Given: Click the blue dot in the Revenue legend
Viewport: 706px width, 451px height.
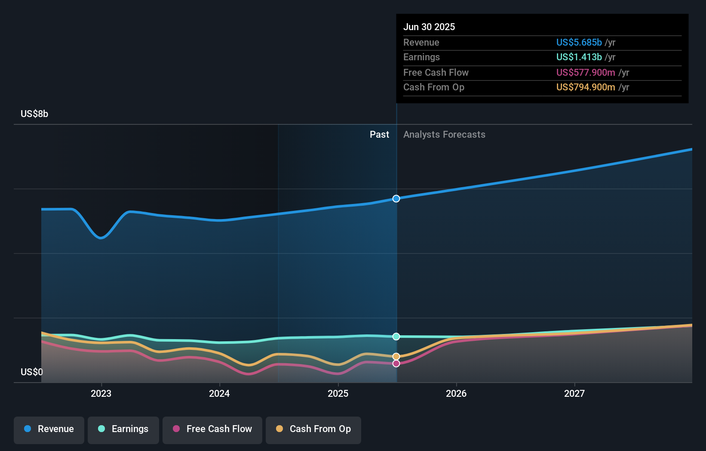Looking at the screenshot, I should point(28,429).
